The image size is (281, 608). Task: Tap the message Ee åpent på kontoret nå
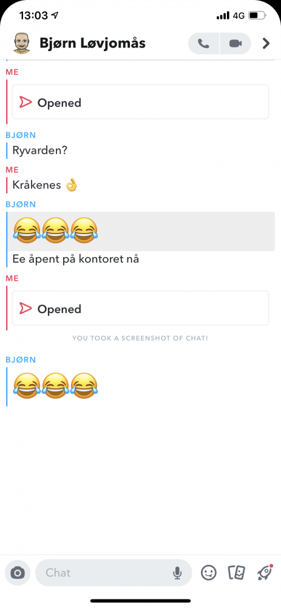pos(75,259)
